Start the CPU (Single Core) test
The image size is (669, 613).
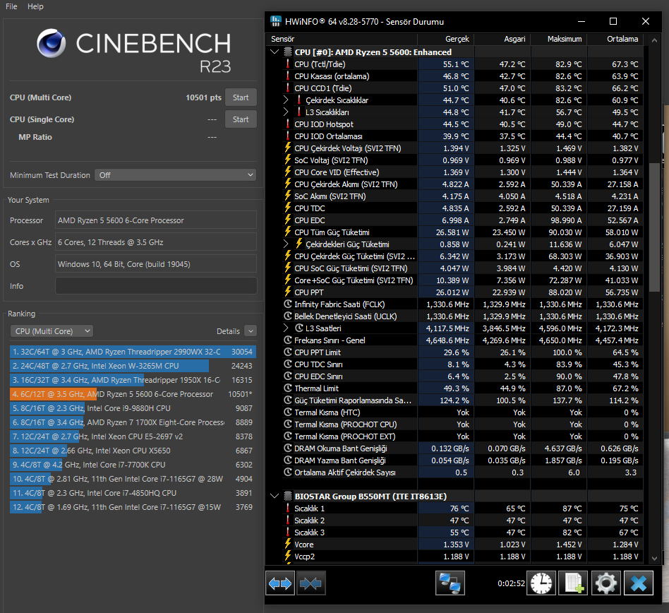pos(241,119)
